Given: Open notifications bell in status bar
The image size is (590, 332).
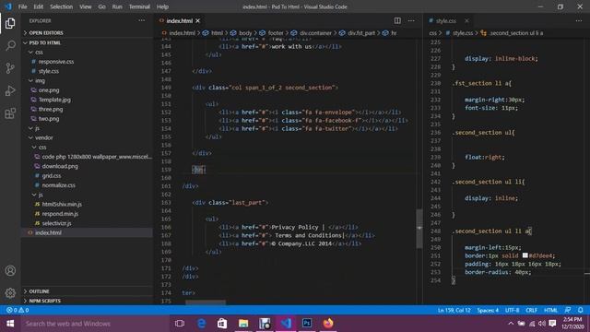Looking at the screenshot, I should click(581, 310).
